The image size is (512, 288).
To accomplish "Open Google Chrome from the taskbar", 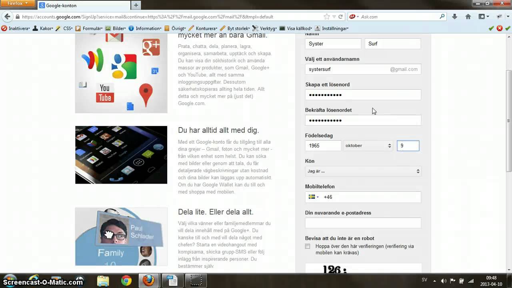I will [x=126, y=281].
